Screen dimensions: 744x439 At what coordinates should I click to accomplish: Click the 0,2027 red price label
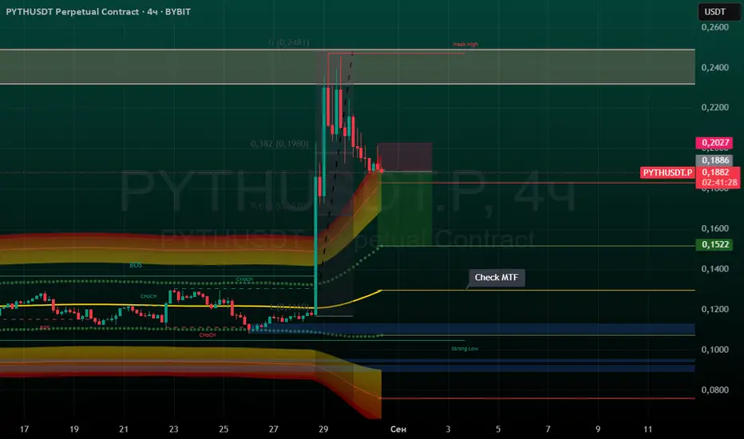tap(714, 142)
